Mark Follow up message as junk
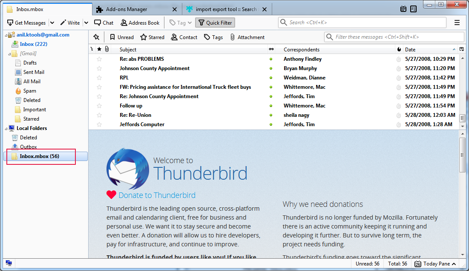Viewport: 469px width, 271px height. (x=399, y=106)
